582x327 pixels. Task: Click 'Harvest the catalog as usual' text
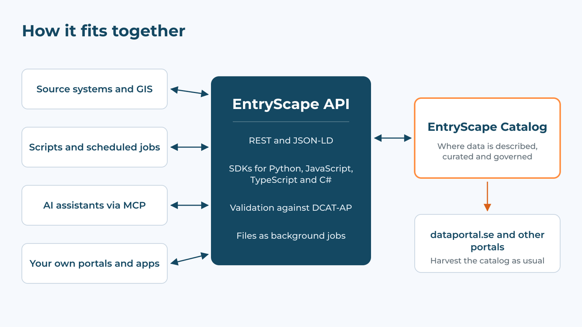point(487,261)
